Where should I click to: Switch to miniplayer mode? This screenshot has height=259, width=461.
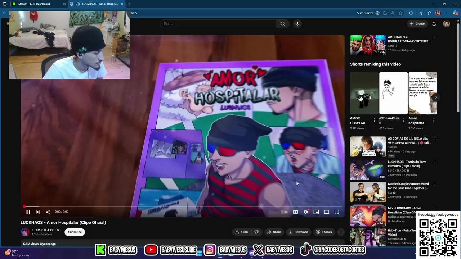(316, 212)
